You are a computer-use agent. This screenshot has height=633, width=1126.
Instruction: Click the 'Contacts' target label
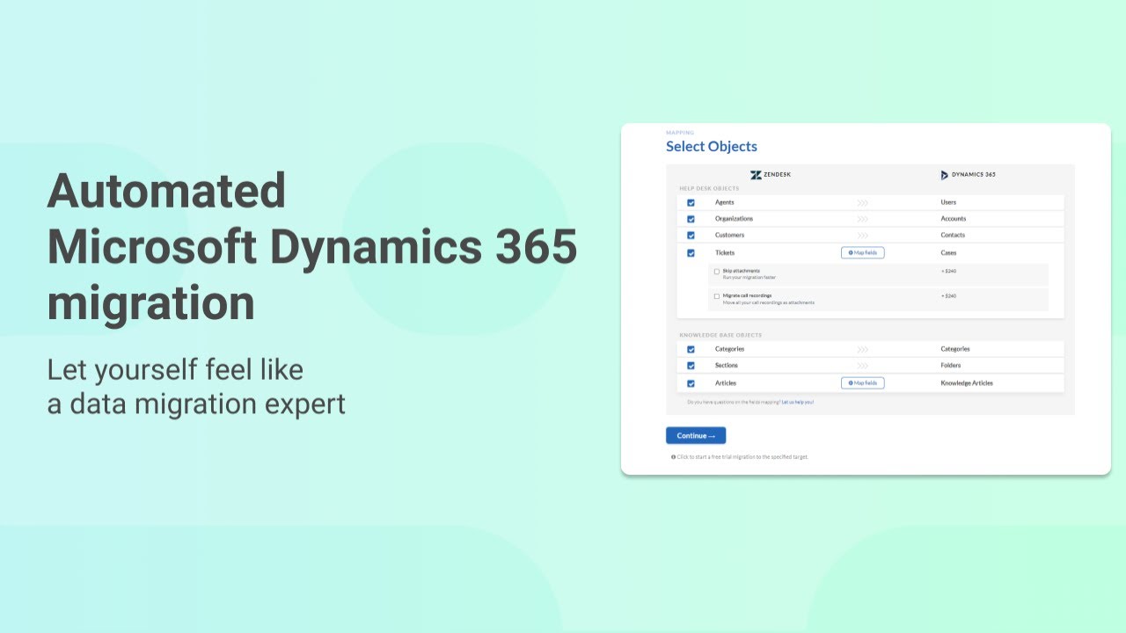click(953, 236)
